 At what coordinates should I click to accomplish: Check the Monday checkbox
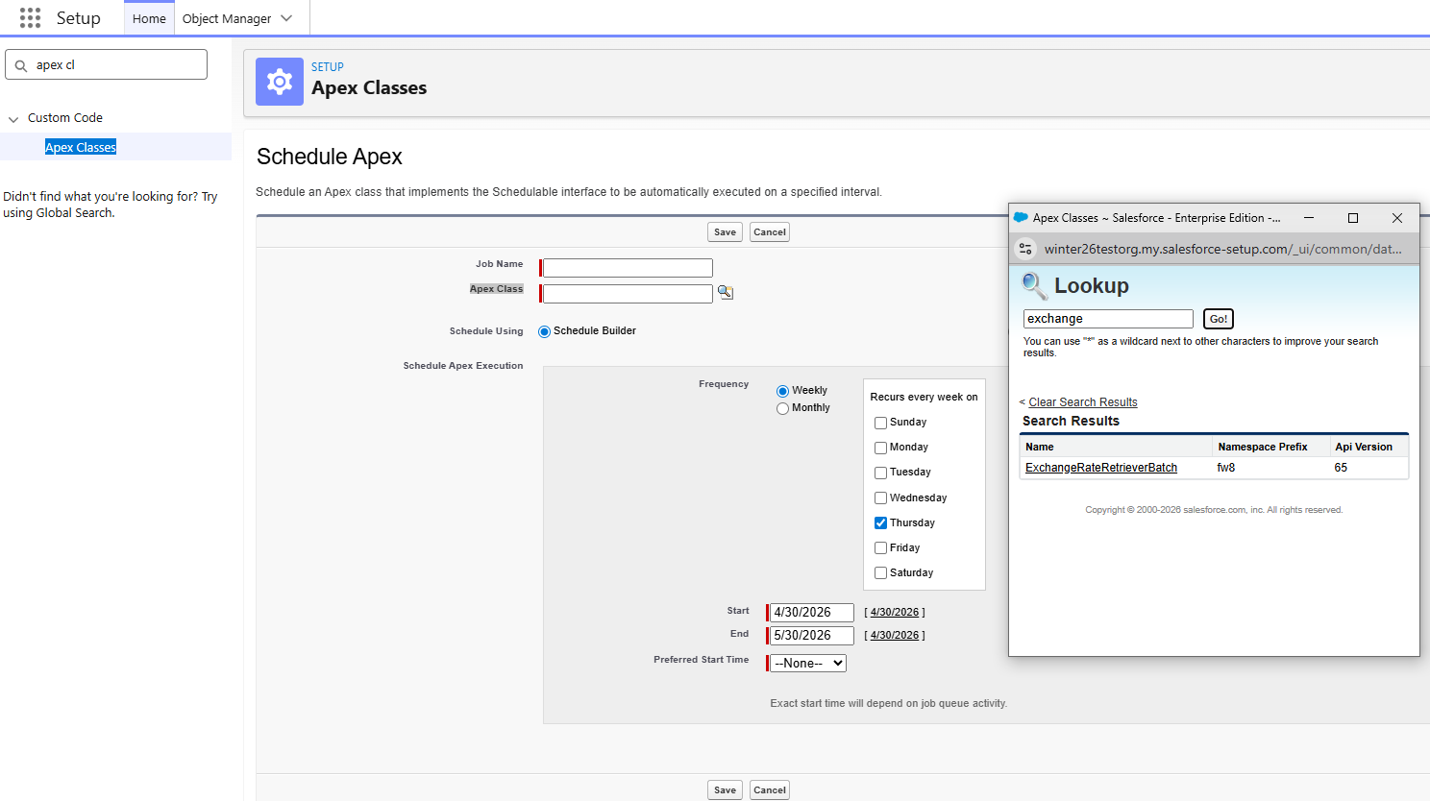[x=880, y=448]
